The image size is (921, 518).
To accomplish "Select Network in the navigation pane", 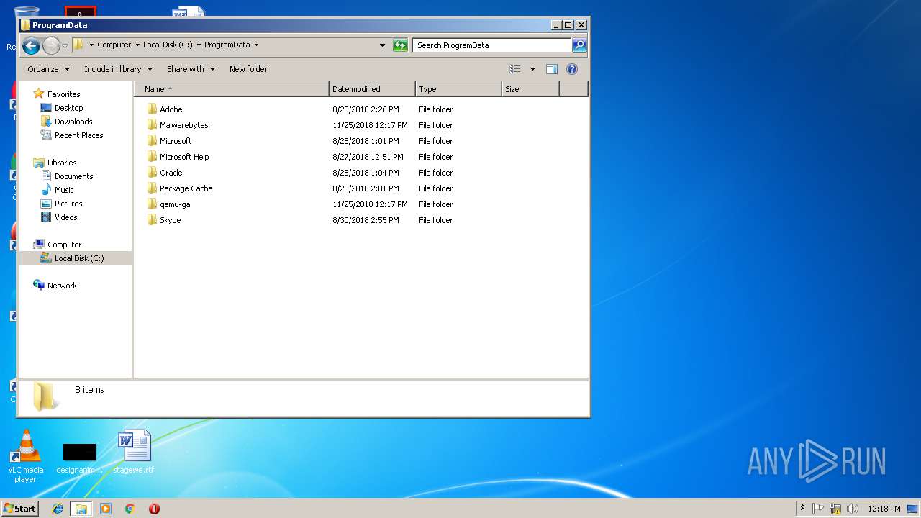I will [62, 286].
